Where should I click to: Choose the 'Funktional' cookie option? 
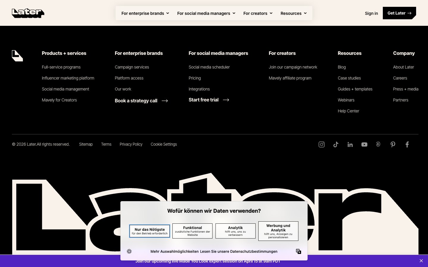pyautogui.click(x=192, y=231)
